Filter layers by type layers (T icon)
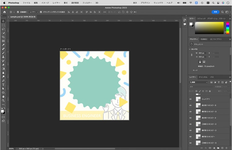 219,82
